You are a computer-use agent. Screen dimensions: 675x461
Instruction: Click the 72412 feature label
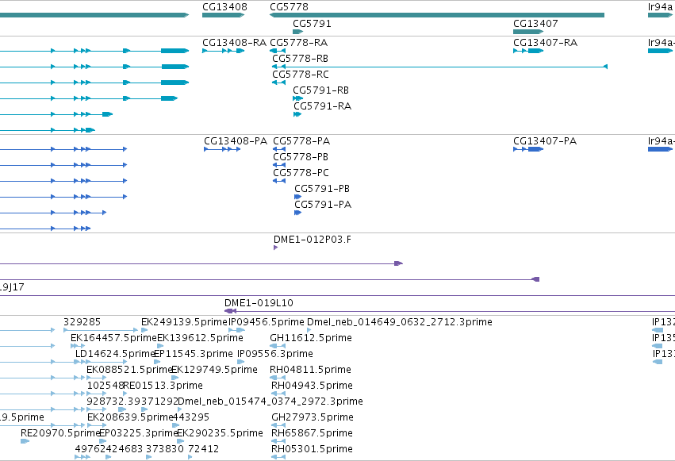(x=203, y=449)
